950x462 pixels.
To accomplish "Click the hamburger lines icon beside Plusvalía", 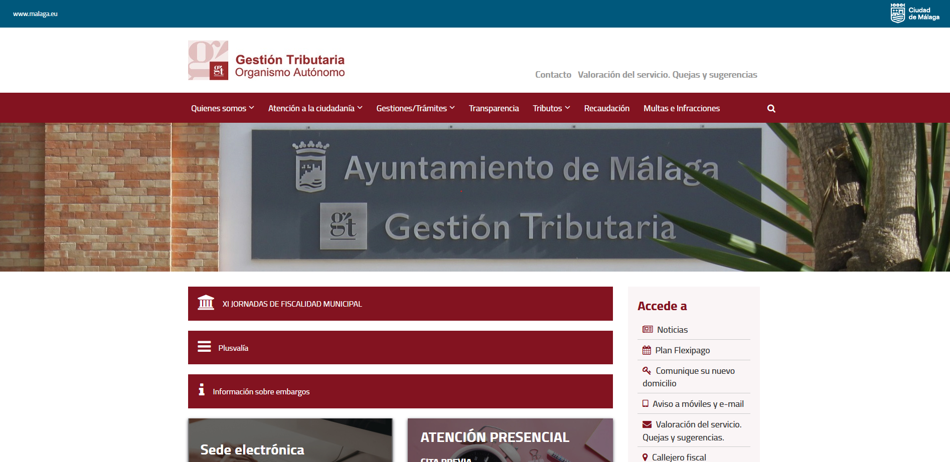I will click(204, 346).
